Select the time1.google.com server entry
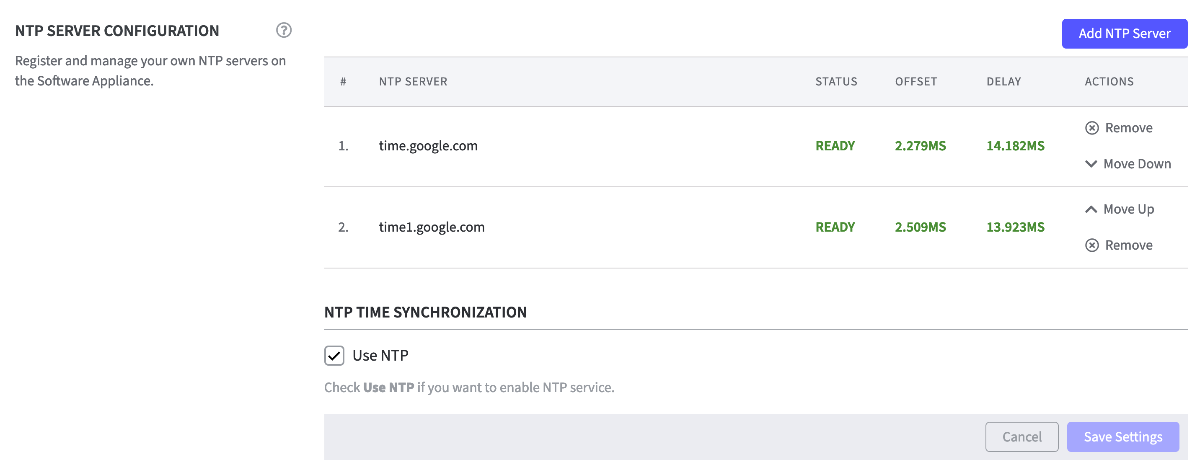This screenshot has width=1200, height=475. (x=432, y=227)
